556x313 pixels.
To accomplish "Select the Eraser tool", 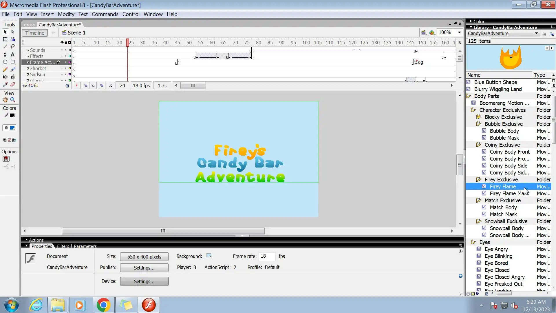I will coord(13,85).
